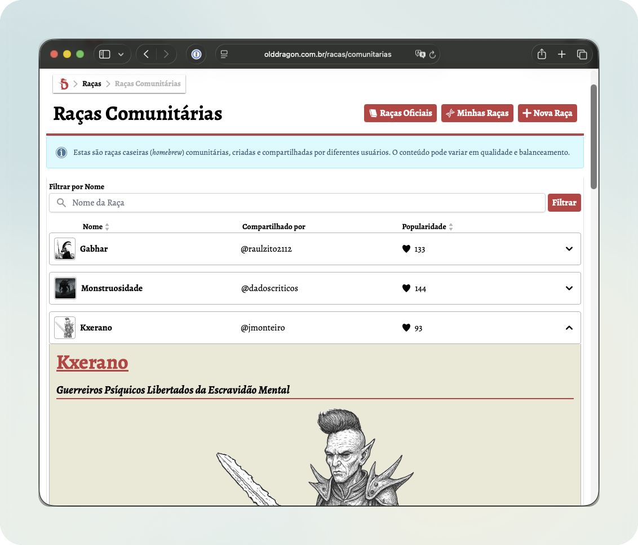Click the Filtrar button
Viewport: 638px width, 545px height.
pos(564,203)
